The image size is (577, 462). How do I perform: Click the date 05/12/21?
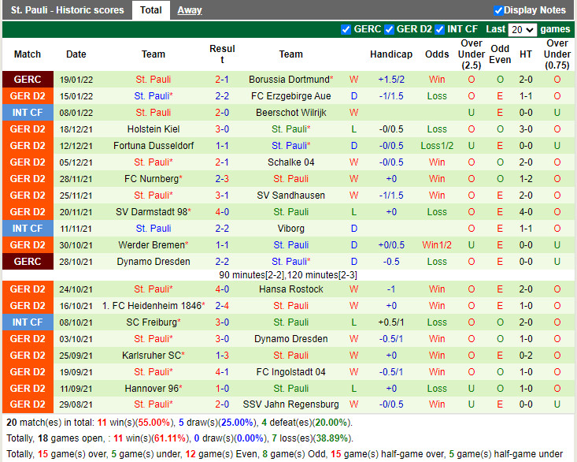coord(76,162)
